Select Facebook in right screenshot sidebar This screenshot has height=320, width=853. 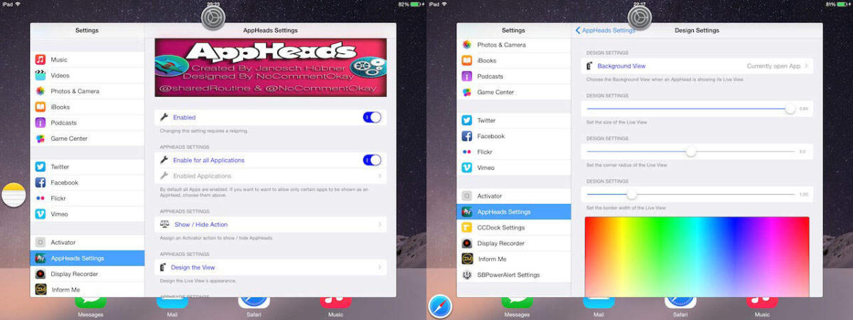[513, 136]
